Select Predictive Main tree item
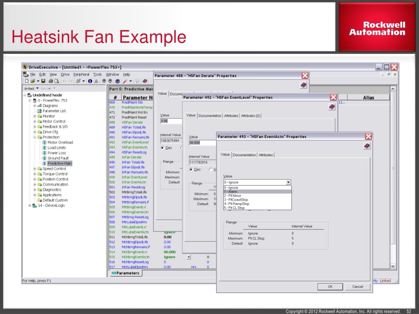The height and width of the screenshot is (314, 419). (60, 164)
